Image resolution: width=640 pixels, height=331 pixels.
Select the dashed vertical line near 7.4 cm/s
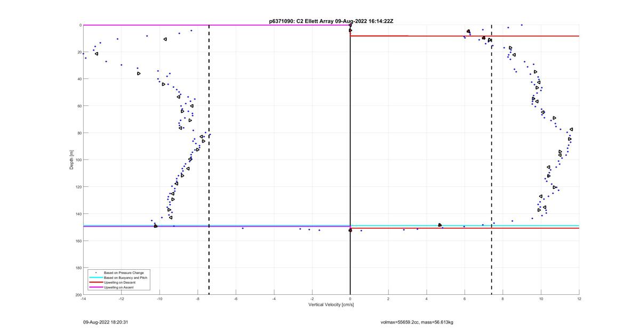tap(491, 160)
